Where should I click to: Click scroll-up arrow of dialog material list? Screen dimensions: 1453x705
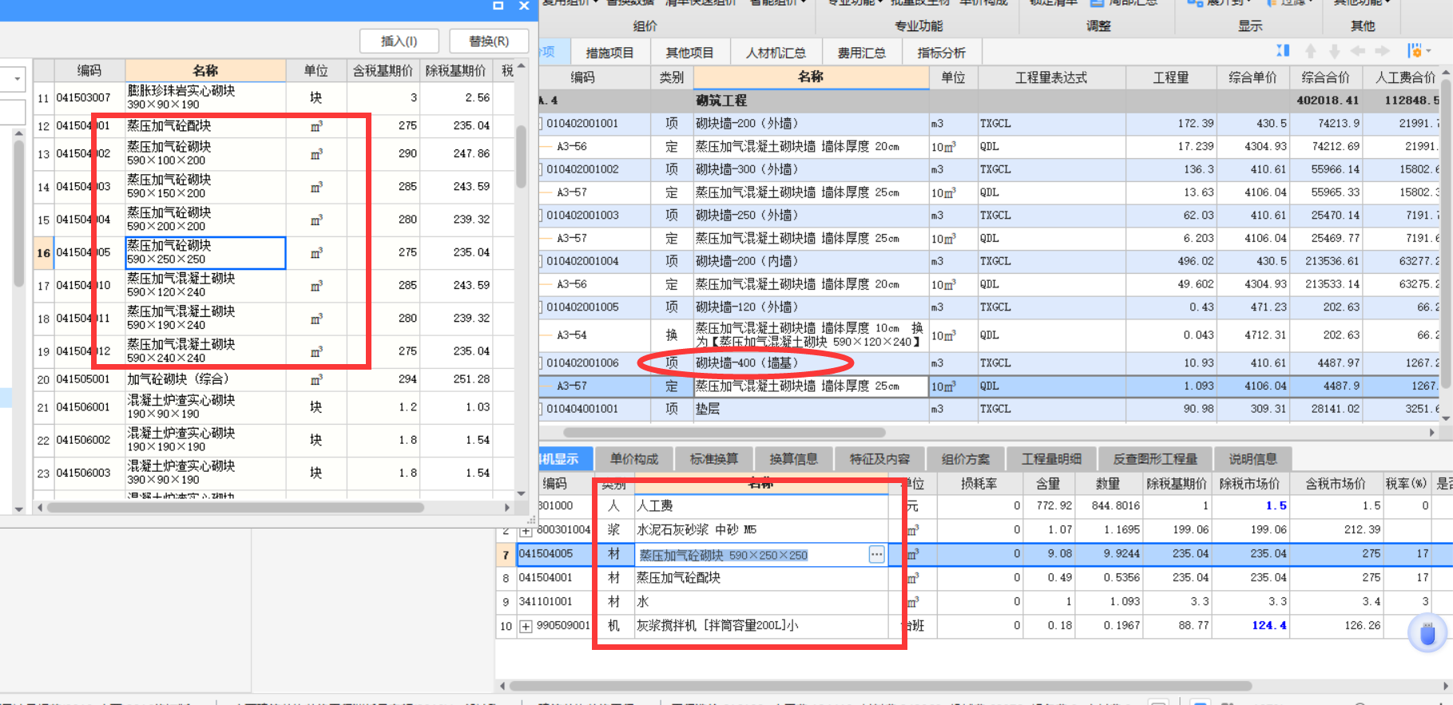click(x=522, y=66)
